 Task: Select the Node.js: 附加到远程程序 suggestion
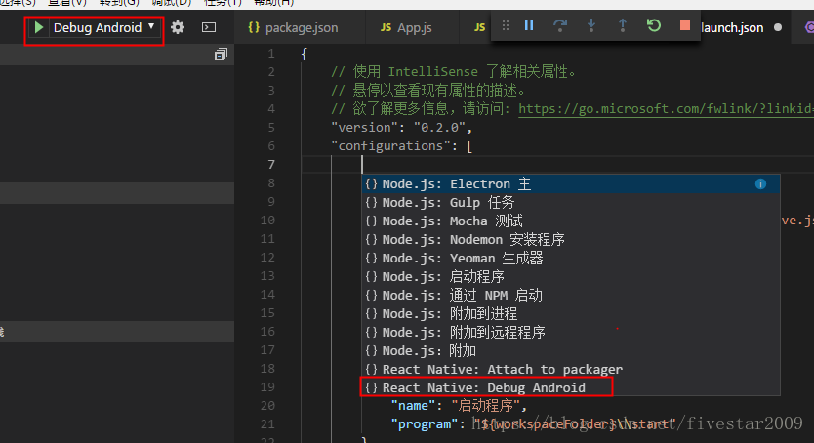coord(571,333)
